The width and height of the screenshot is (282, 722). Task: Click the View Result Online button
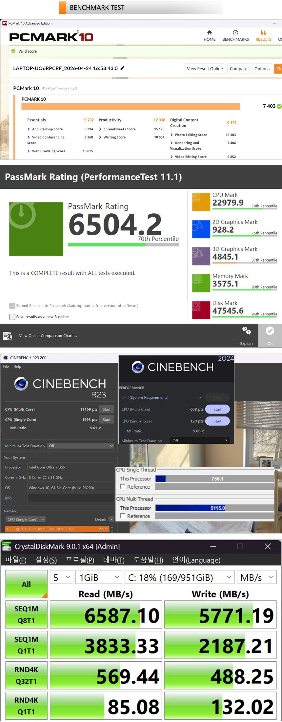pos(205,69)
